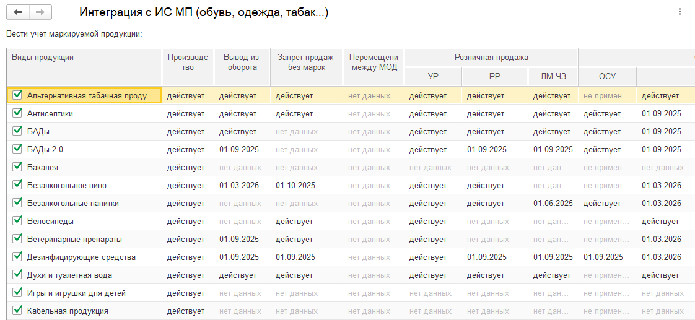Click the ОСУ column header
The width and height of the screenshot is (695, 320).
pyautogui.click(x=606, y=76)
